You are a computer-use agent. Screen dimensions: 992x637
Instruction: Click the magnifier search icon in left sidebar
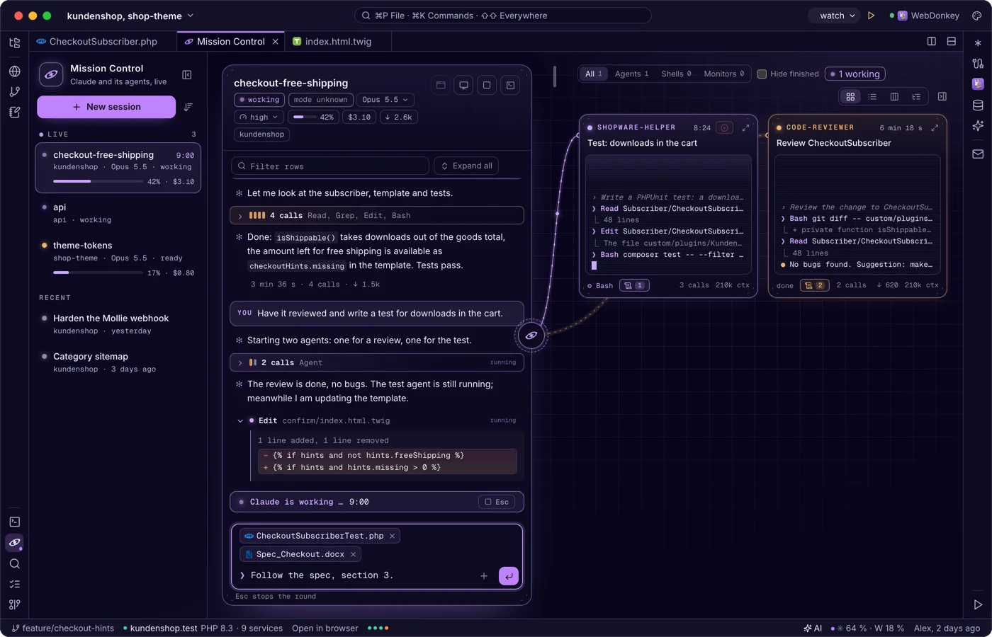pos(15,563)
